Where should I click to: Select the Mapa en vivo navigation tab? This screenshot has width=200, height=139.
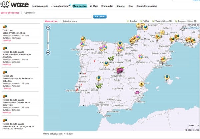point(80,6)
